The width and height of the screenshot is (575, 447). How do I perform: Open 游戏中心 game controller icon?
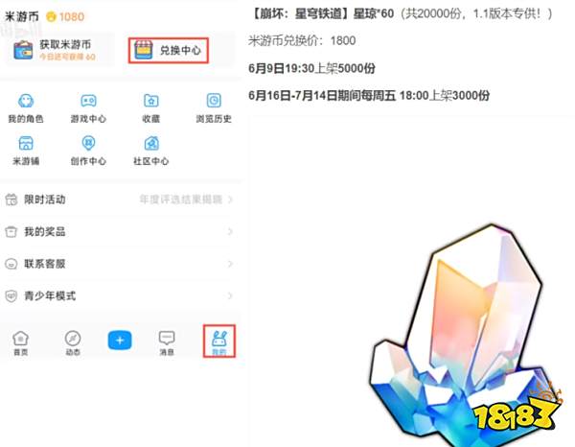pos(88,101)
